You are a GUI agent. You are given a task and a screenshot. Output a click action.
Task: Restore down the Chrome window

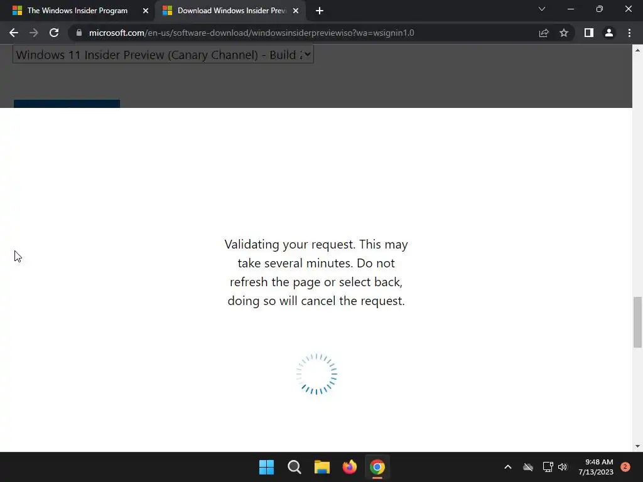600,9
